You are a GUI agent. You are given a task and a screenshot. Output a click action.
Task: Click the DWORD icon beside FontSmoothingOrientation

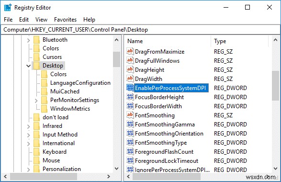point(130,133)
